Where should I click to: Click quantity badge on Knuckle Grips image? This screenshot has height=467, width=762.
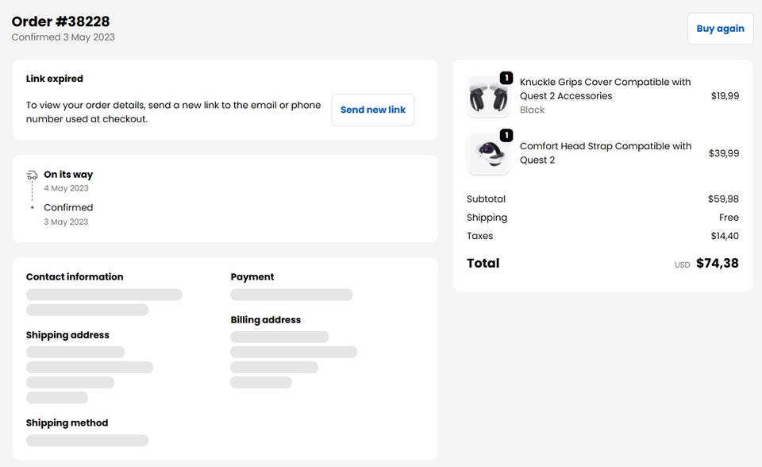click(506, 78)
